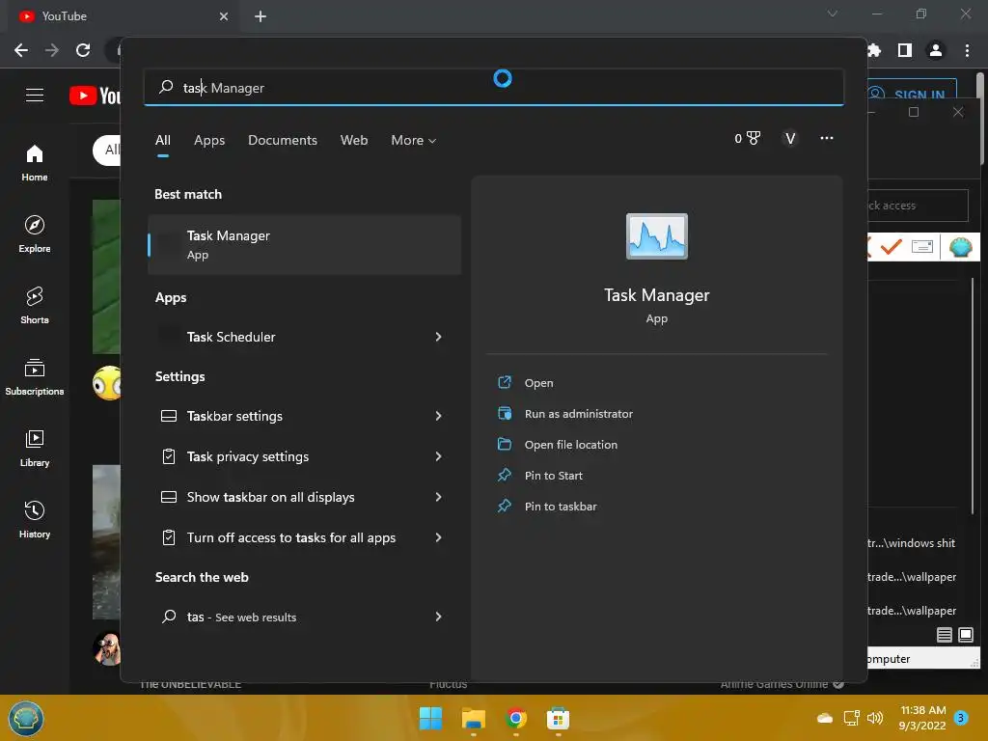988x741 pixels.
Task: Switch to the Web search tab
Action: (353, 140)
